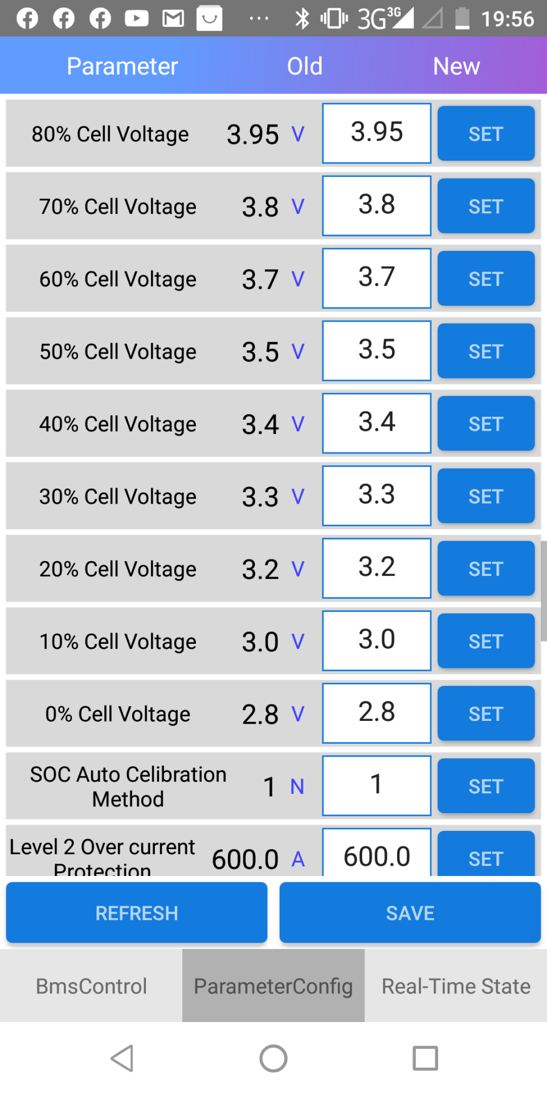Tap the Android back navigation icon
Image resolution: width=547 pixels, height=1095 pixels.
[123, 1058]
